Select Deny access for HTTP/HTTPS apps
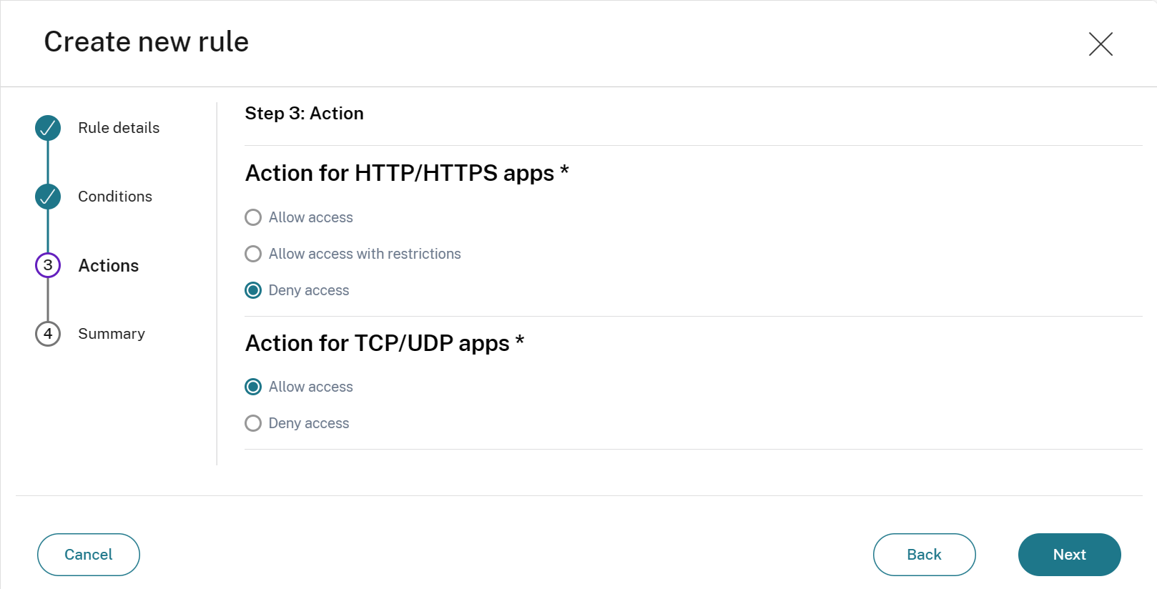Viewport: 1157px width, 589px height. click(253, 290)
